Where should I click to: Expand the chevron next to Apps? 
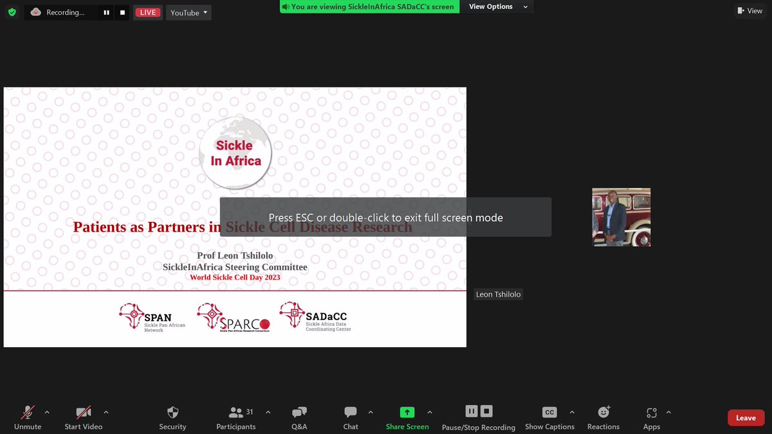click(668, 412)
